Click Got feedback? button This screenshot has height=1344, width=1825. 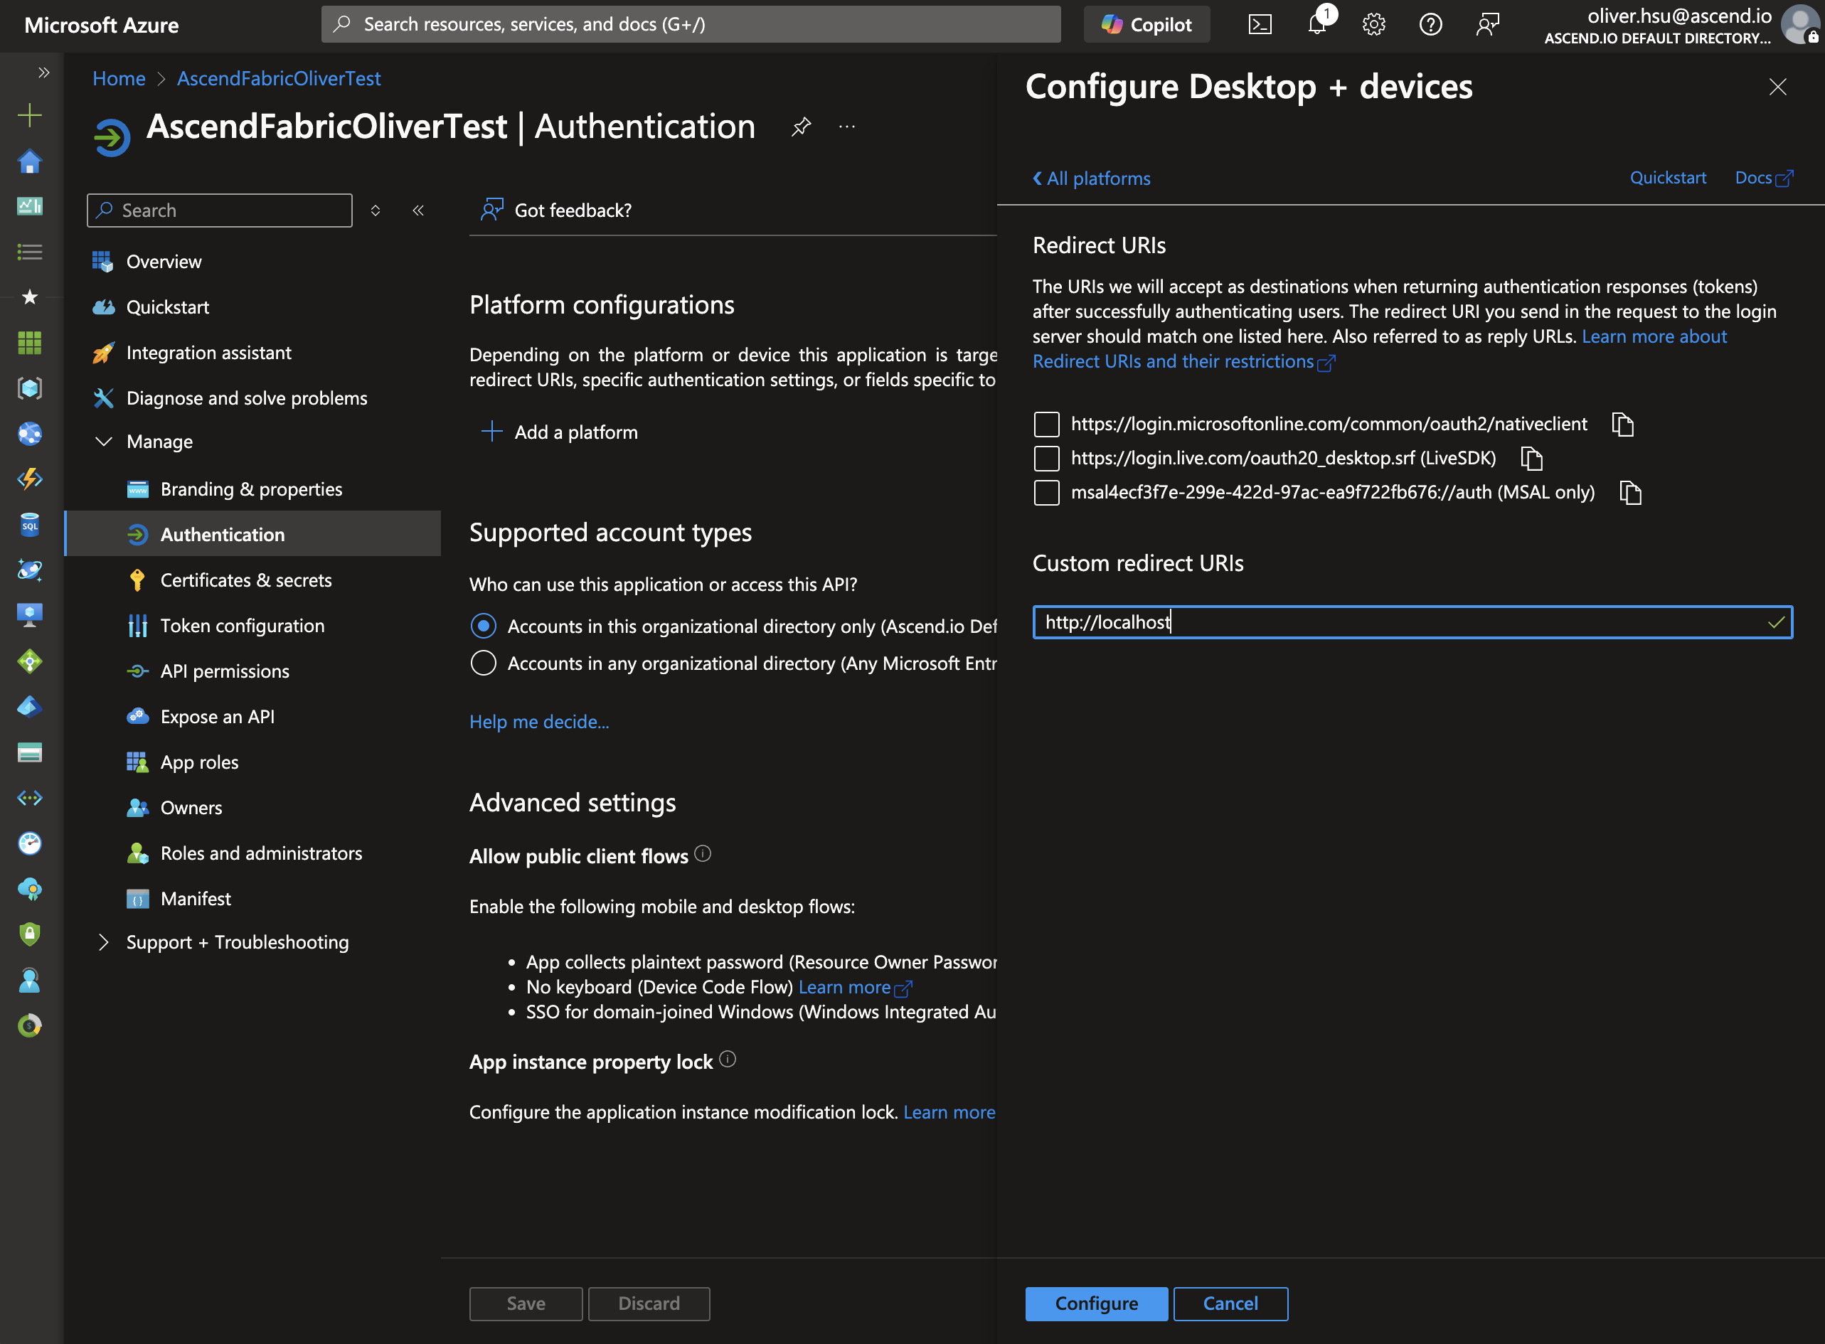point(556,210)
